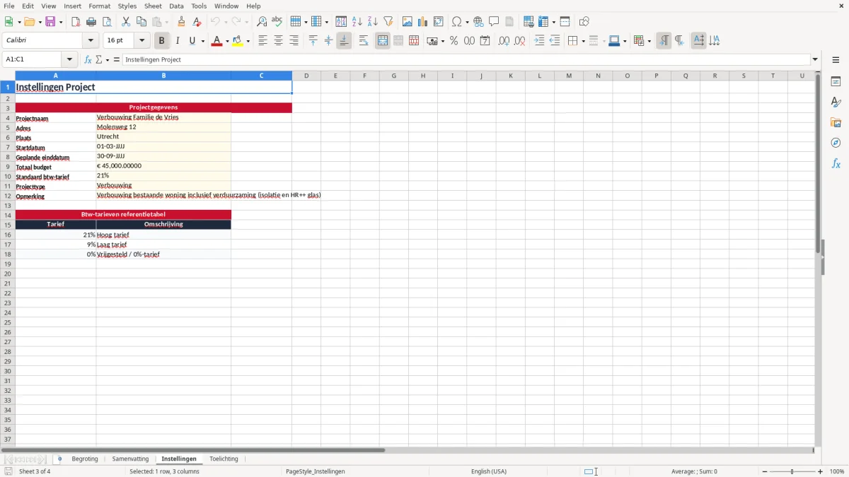Align text to the left
This screenshot has width=849, height=477.
262,41
